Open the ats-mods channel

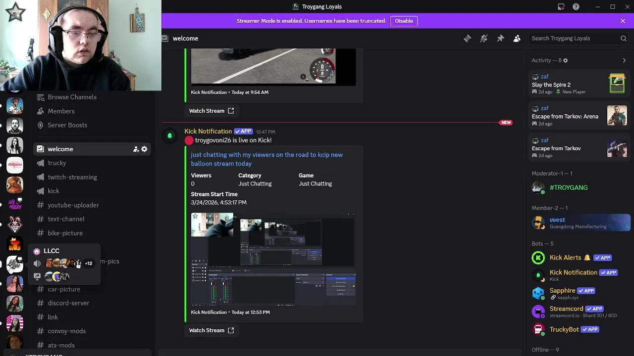(x=92, y=345)
